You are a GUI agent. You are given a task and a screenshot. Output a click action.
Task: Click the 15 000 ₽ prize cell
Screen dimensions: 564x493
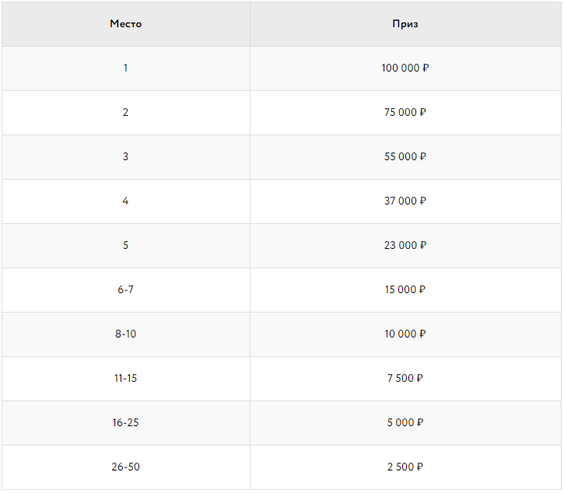point(405,290)
